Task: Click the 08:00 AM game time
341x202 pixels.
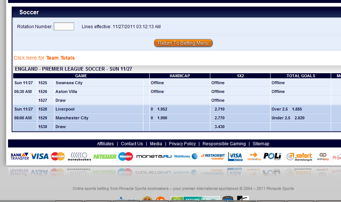Action: [x=23, y=118]
